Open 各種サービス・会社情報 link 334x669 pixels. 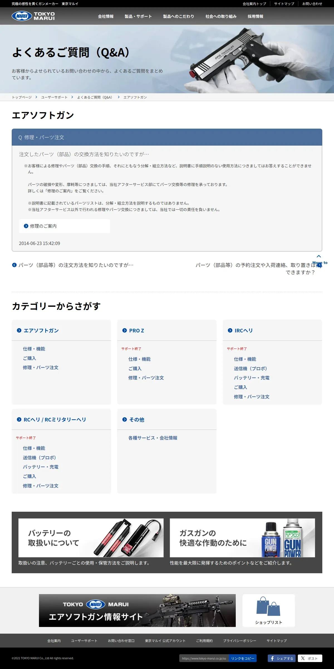click(153, 438)
